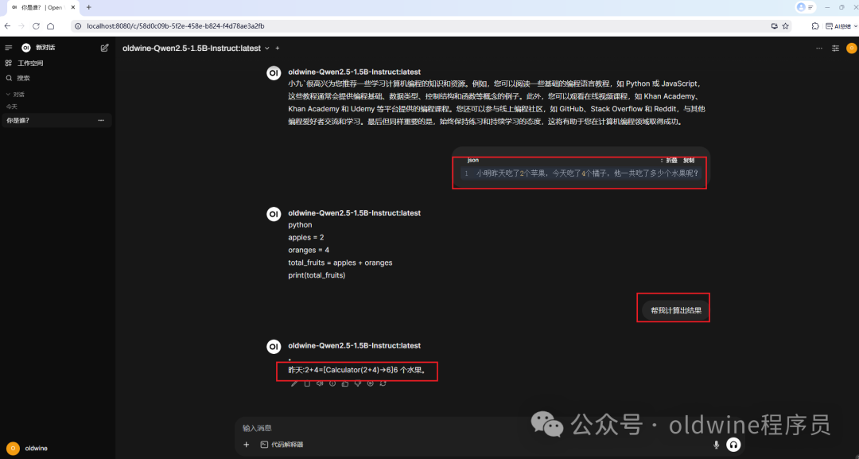Click the 今天 date label in sidebar
The width and height of the screenshot is (859, 459).
11,107
